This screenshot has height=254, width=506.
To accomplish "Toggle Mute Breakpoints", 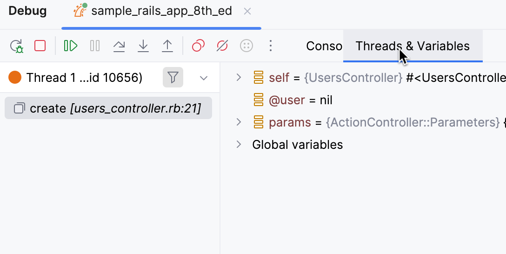I will pyautogui.click(x=222, y=46).
